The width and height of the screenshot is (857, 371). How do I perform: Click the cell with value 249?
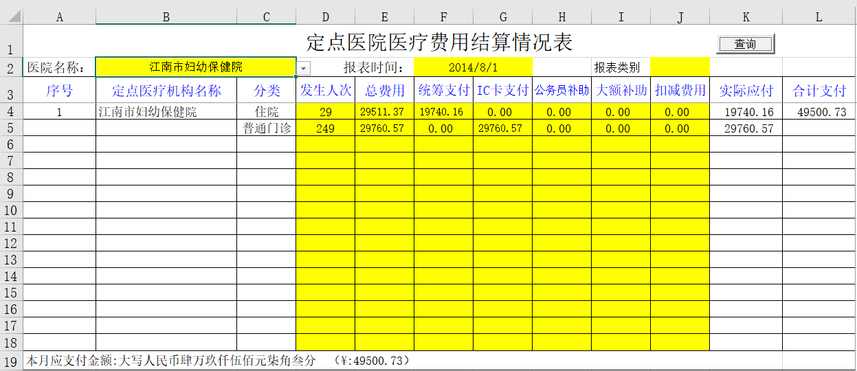[325, 128]
